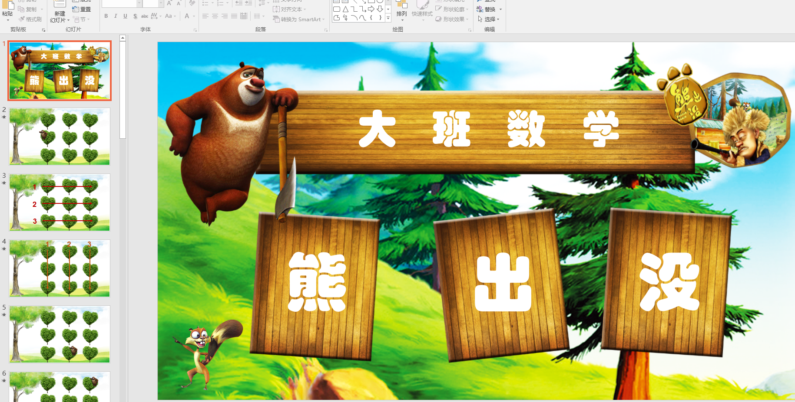The width and height of the screenshot is (795, 402).
Task: Click the clear formatting eraser icon
Action: pyautogui.click(x=192, y=3)
